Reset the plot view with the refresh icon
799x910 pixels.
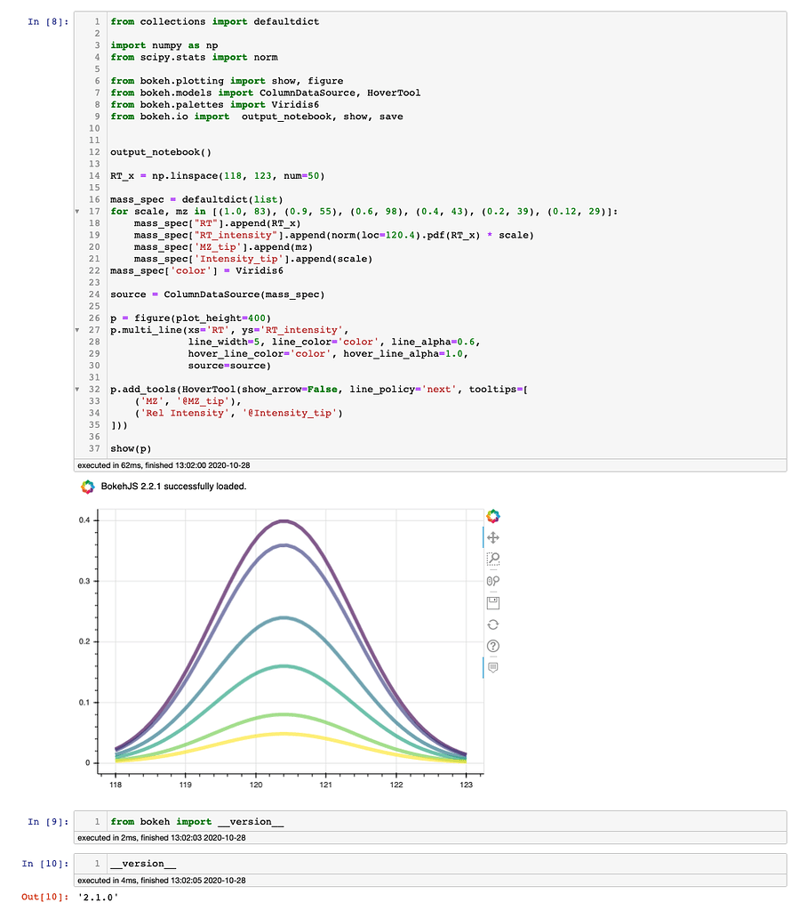[x=493, y=624]
